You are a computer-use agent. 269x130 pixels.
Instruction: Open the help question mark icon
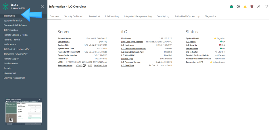266,7
